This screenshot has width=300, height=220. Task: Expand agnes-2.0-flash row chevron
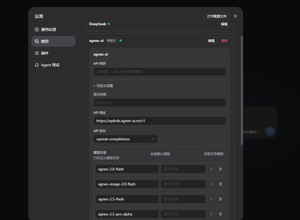click(211, 169)
